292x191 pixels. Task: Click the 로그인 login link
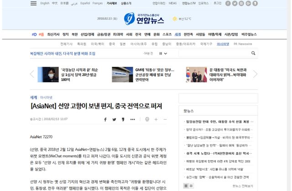pos(217,3)
